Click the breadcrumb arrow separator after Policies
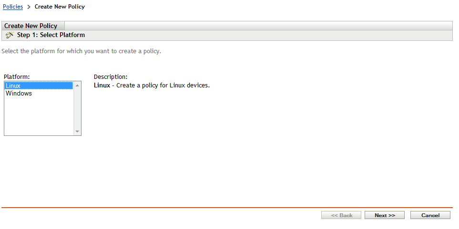Screen dimensions: 459x229 coord(29,7)
